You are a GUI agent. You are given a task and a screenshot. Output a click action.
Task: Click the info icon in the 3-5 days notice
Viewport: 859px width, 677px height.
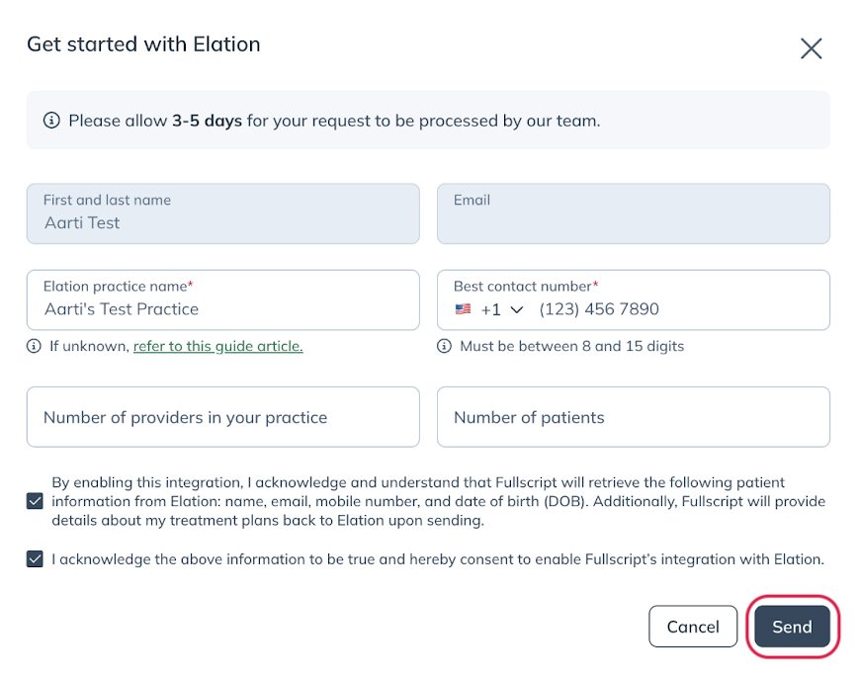tap(51, 120)
